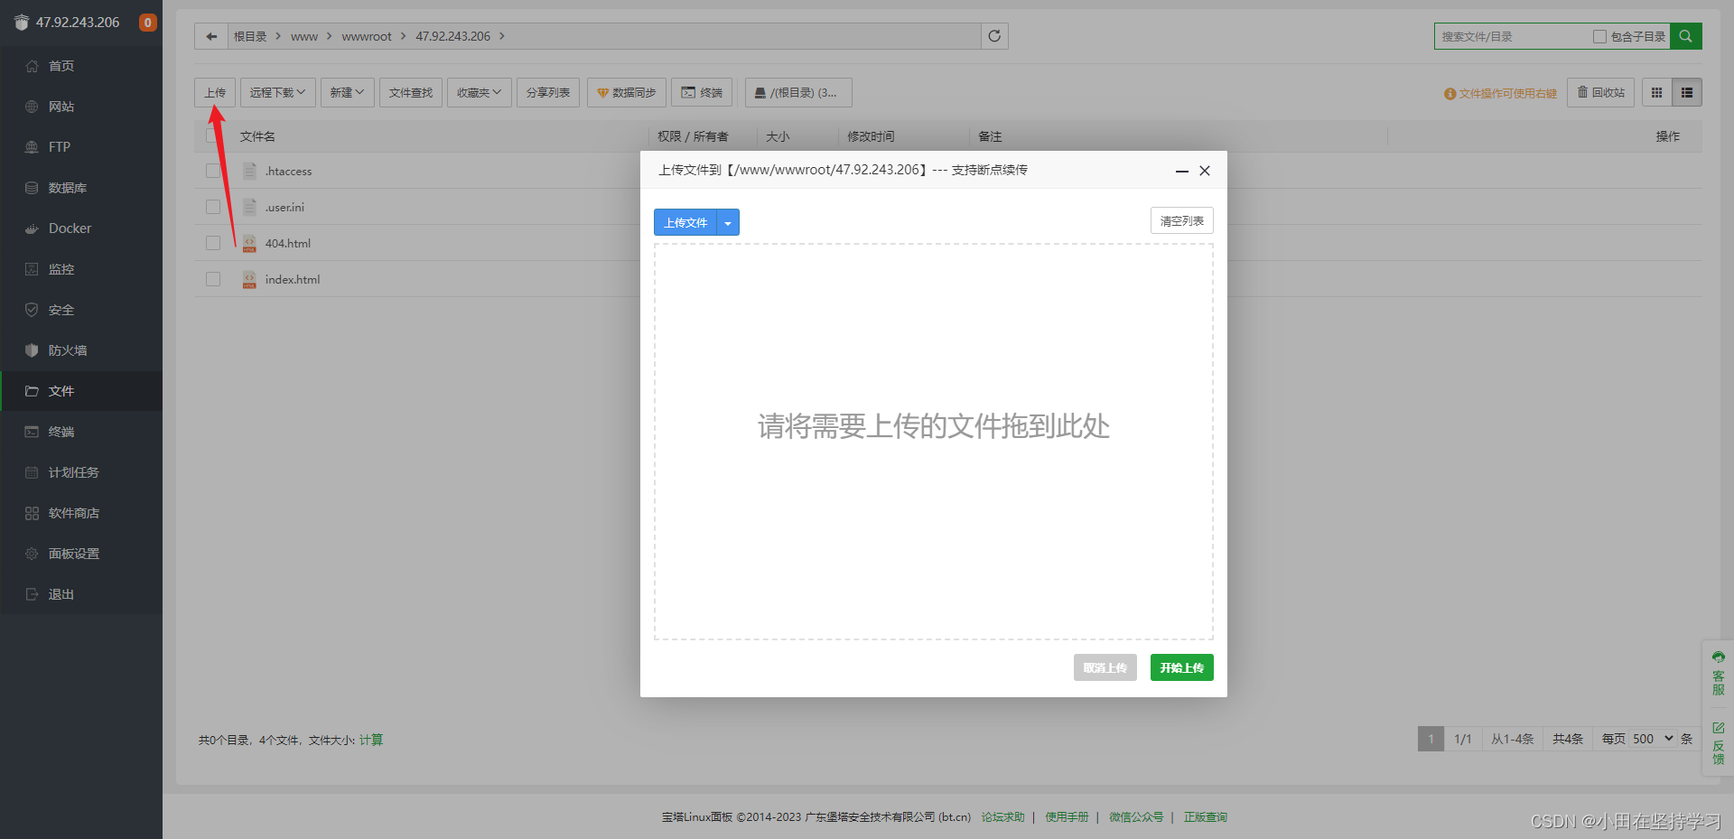Switch to list view
1734x839 pixels.
point(1687,92)
